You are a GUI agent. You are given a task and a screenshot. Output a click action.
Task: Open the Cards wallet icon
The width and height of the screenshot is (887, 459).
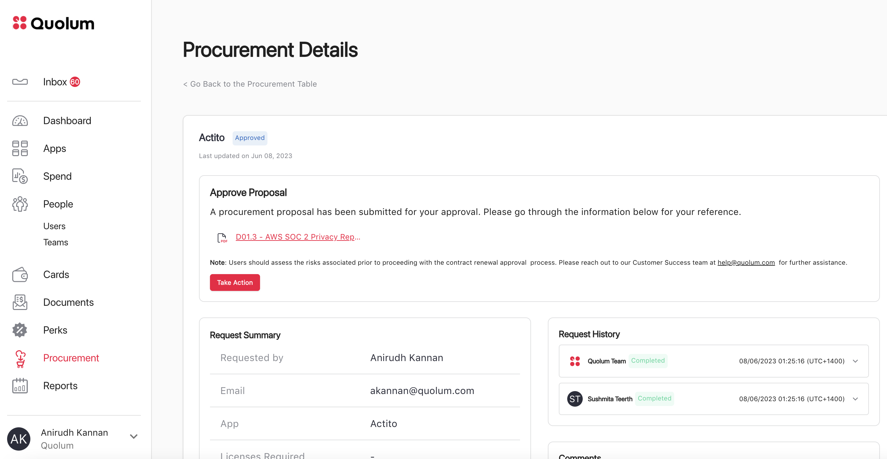pyautogui.click(x=20, y=275)
